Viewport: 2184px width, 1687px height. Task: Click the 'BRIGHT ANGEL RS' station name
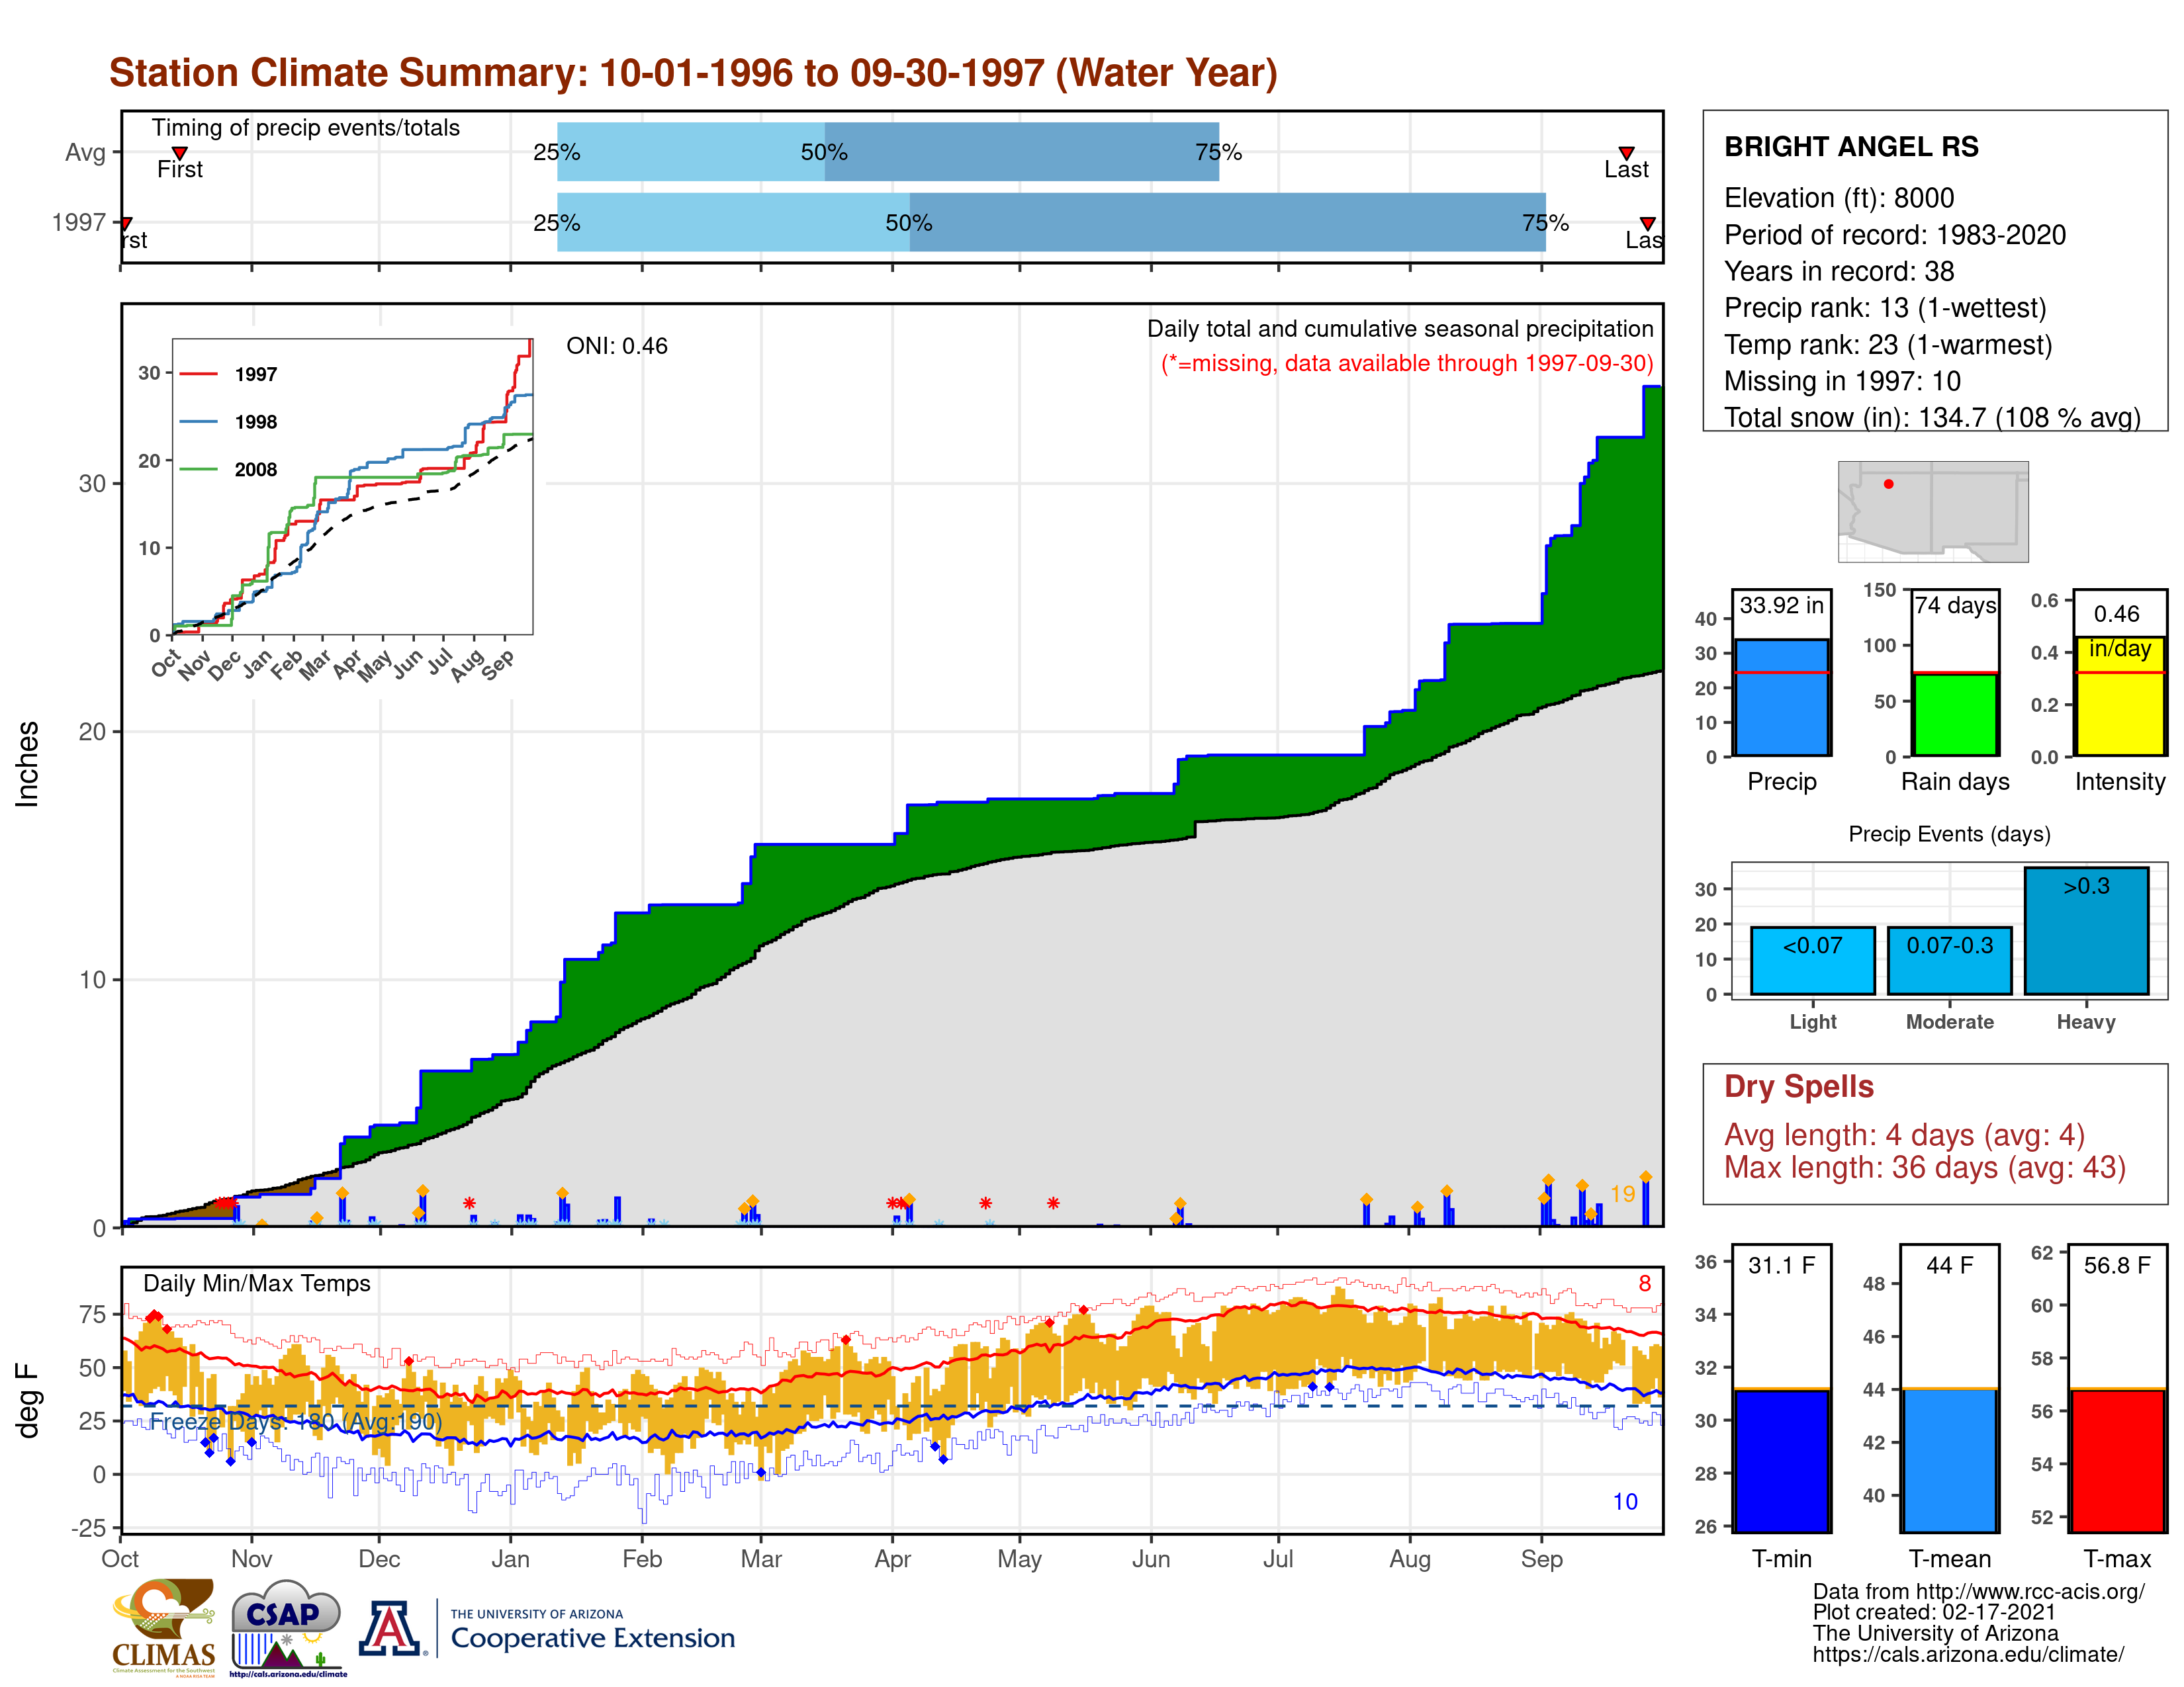tap(1851, 147)
